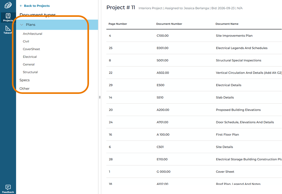Open Electrical Legends And Schedules row

tap(194, 48)
